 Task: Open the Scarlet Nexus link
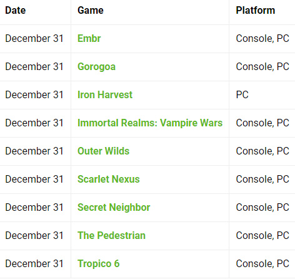pyautogui.click(x=109, y=180)
